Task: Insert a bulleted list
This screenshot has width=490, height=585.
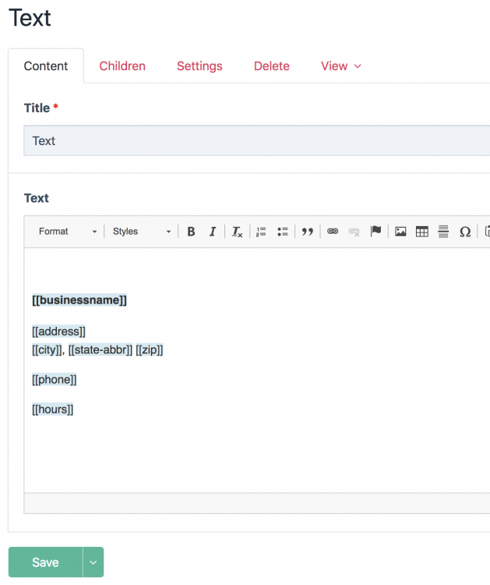Action: [x=283, y=232]
